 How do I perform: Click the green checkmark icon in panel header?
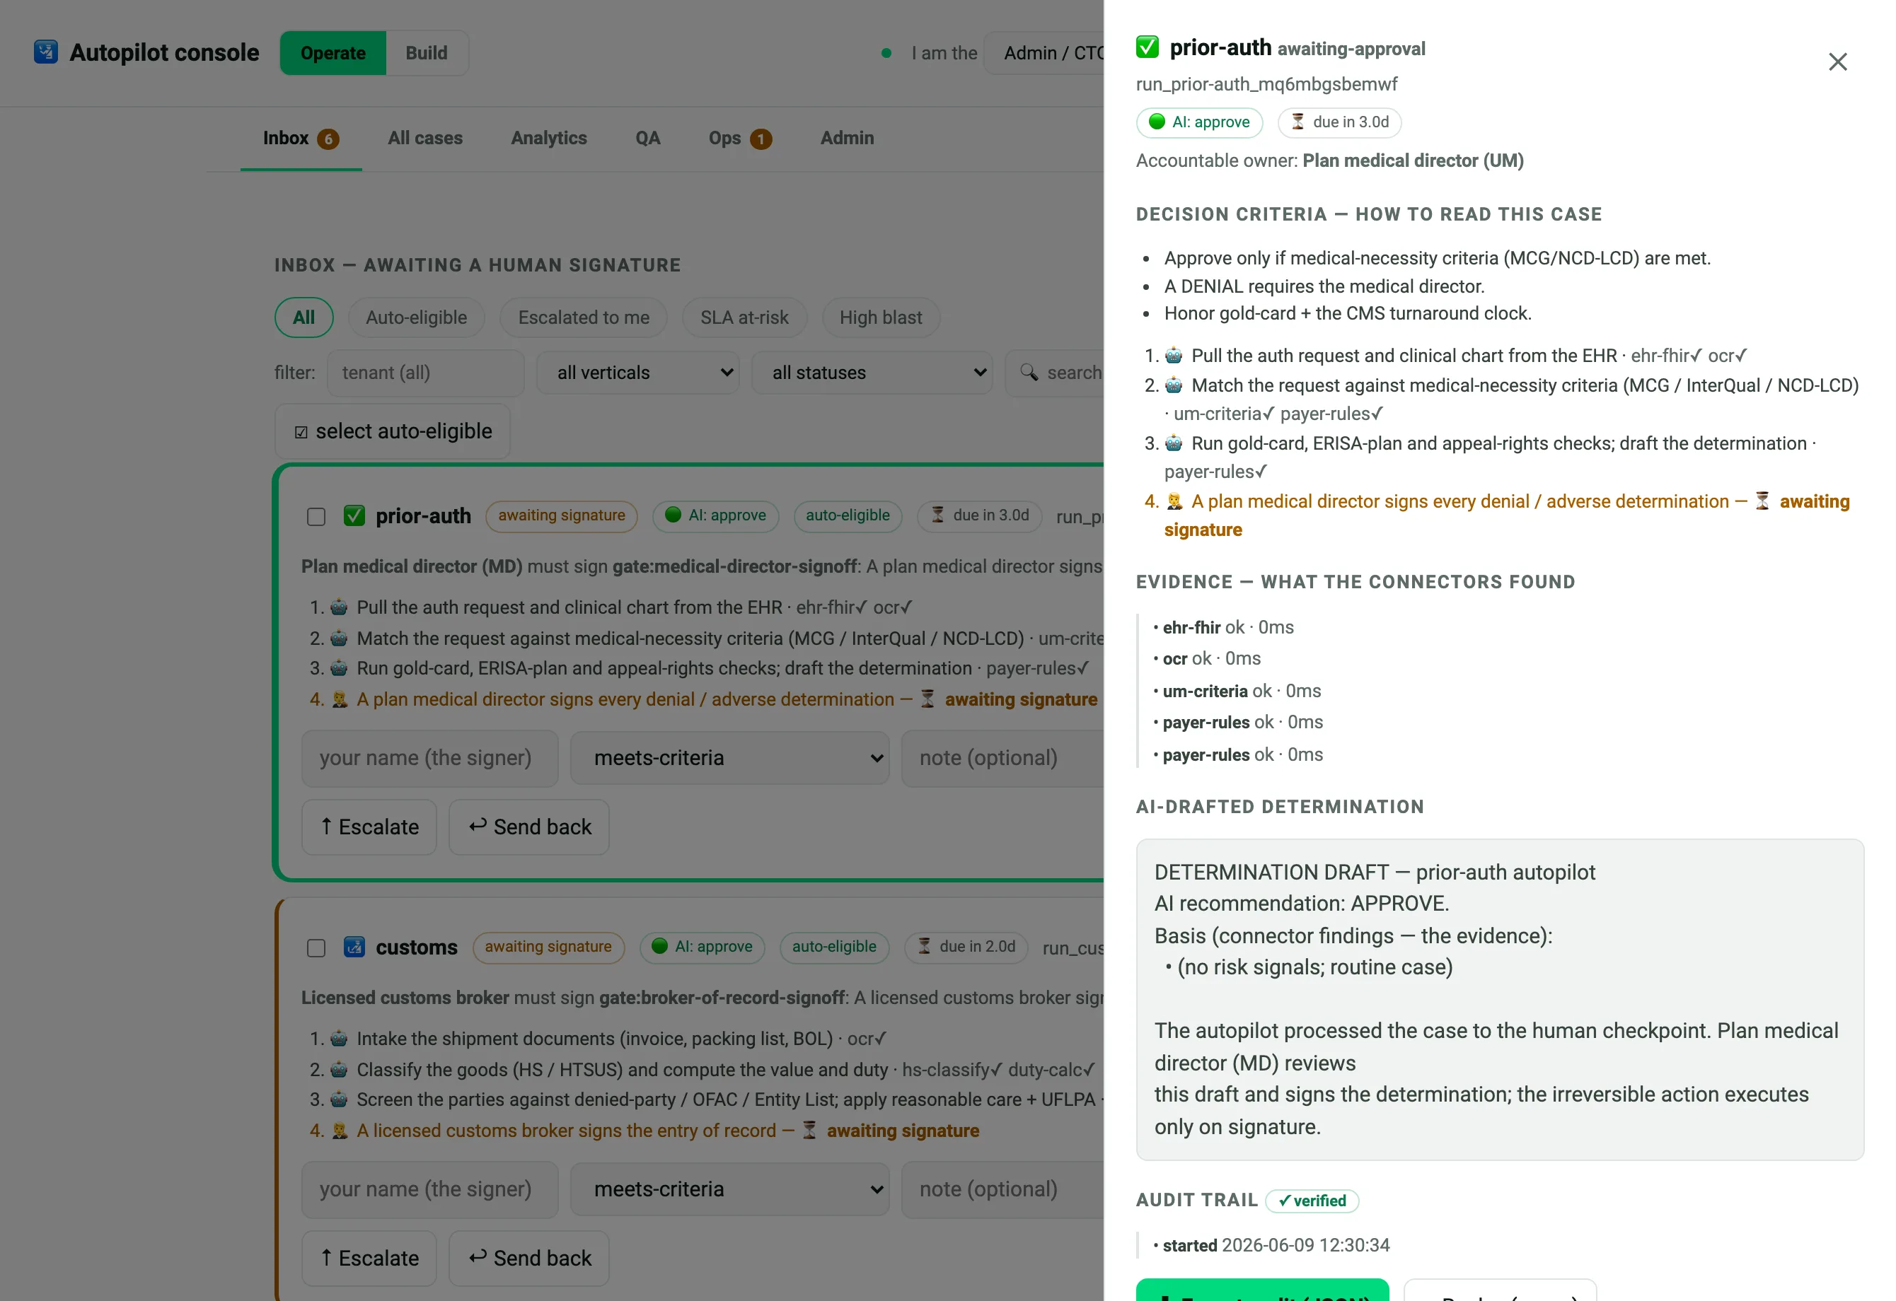pos(1147,47)
